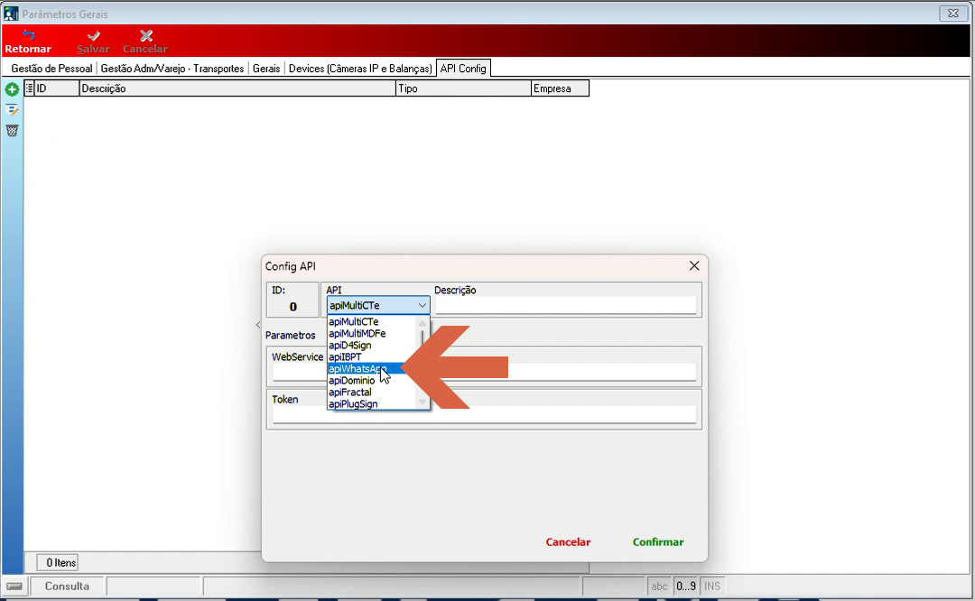Edit selected record with pencil icon

click(12, 110)
